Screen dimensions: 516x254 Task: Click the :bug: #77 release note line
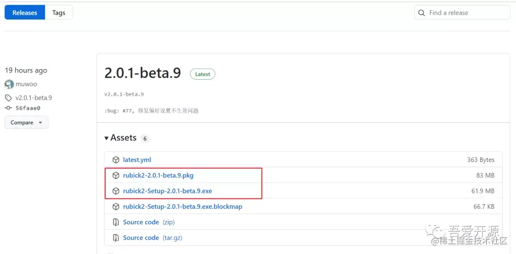click(x=151, y=111)
